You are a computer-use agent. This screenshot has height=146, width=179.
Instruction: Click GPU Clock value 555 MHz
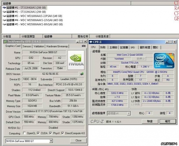pos(29,117)
